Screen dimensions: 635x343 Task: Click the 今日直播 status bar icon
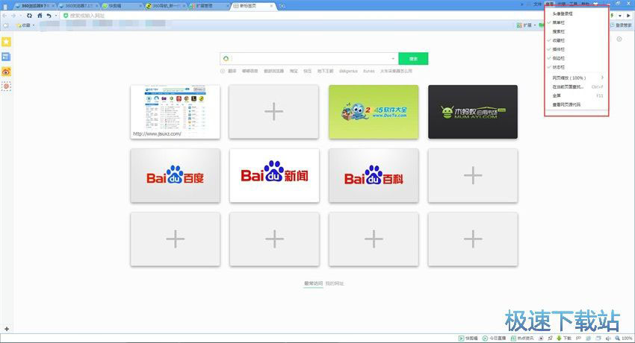[494, 338]
